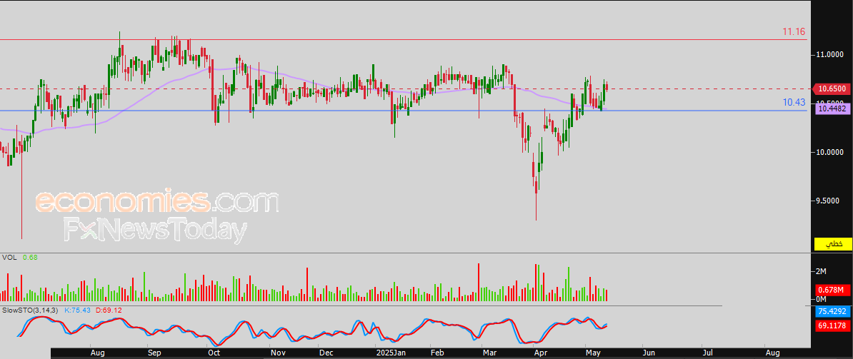
Task: Click the VOL indicator label
Action: pos(9,258)
